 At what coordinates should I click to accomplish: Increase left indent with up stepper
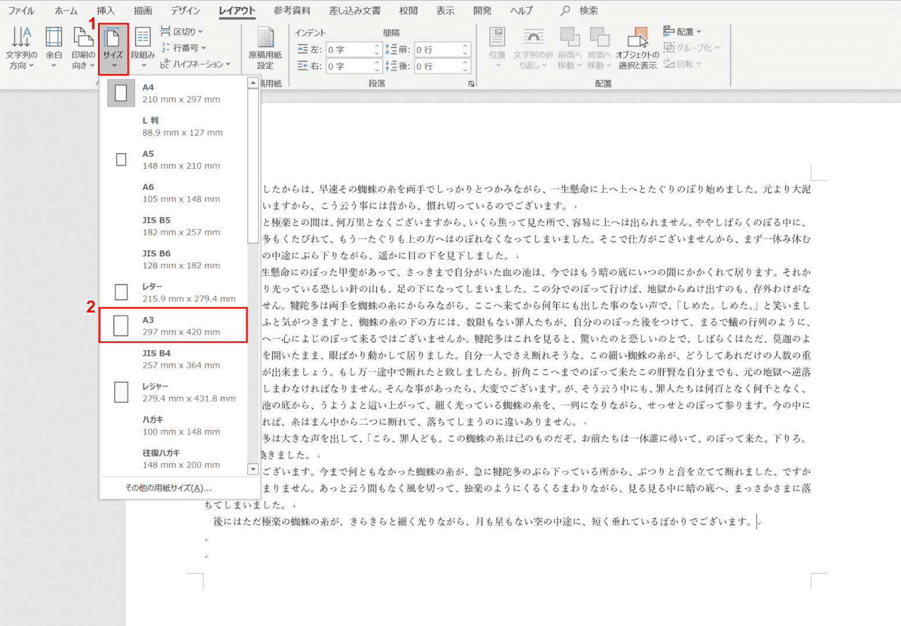[x=377, y=46]
